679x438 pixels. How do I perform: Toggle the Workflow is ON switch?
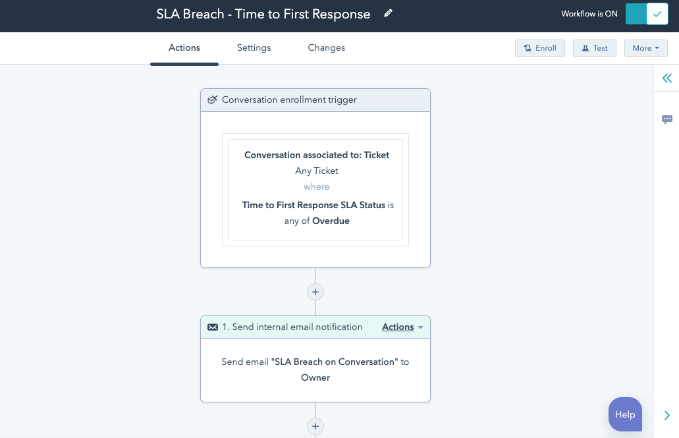point(647,14)
